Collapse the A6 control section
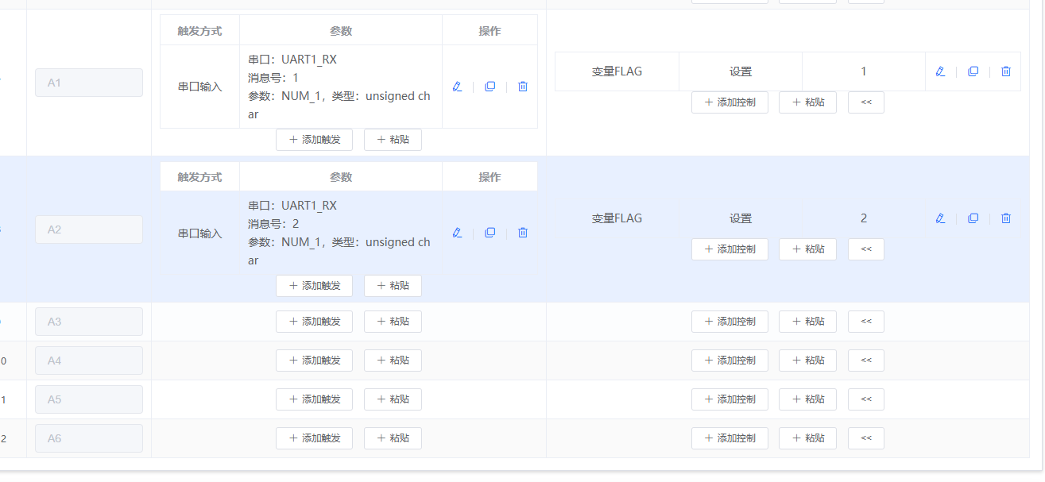Screen dimensions: 1045x482 click(865, 438)
